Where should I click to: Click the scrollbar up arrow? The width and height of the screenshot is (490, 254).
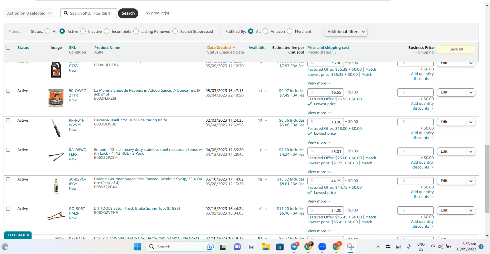point(487,5)
